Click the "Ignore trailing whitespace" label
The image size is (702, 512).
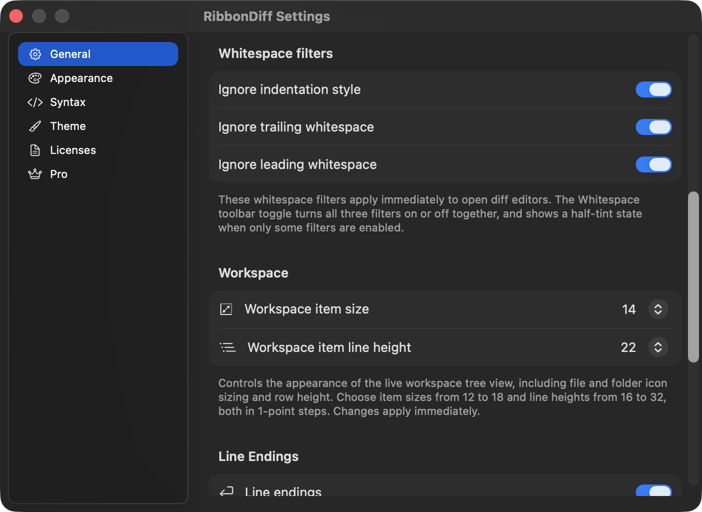296,127
